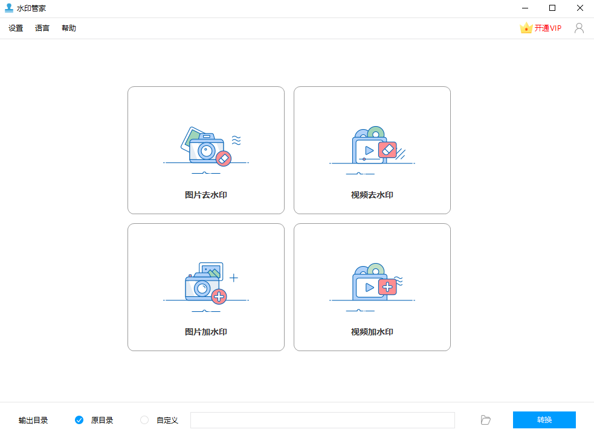Click the app logo in the title bar
Viewport: 594px width, 438px height.
[x=8, y=8]
